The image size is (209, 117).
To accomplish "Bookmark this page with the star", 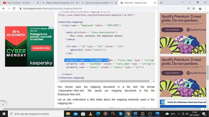I will (x=194, y=8).
